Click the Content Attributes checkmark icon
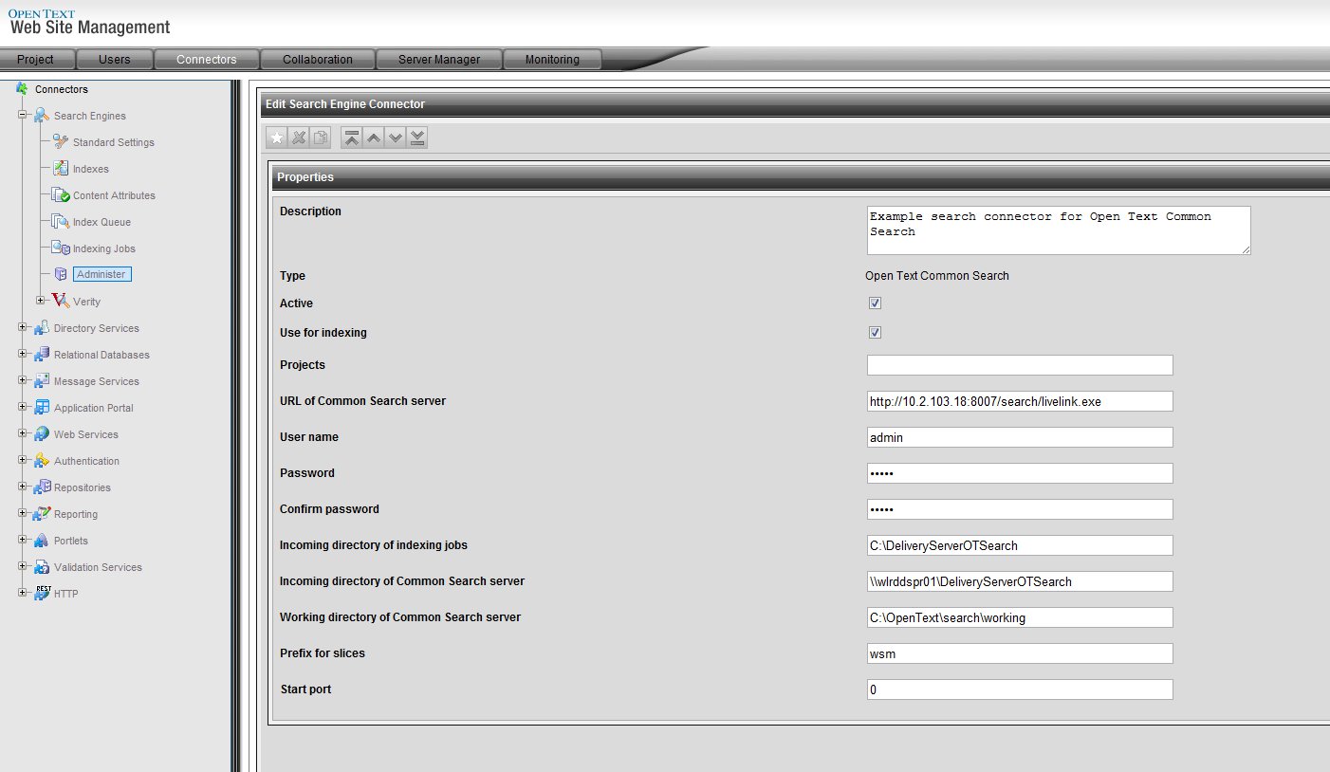1330x772 pixels. point(61,195)
